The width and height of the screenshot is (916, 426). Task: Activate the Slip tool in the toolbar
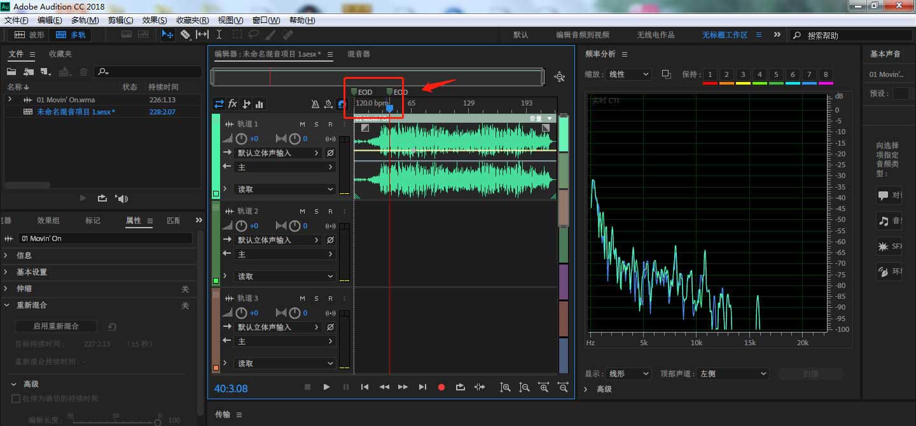click(202, 35)
